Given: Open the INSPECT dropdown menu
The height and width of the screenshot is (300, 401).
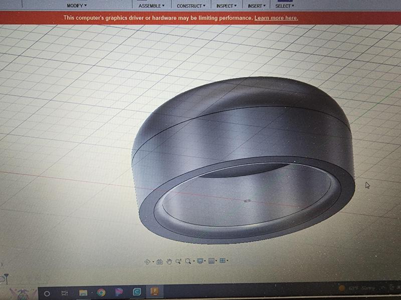Looking at the screenshot, I should pos(227,5).
